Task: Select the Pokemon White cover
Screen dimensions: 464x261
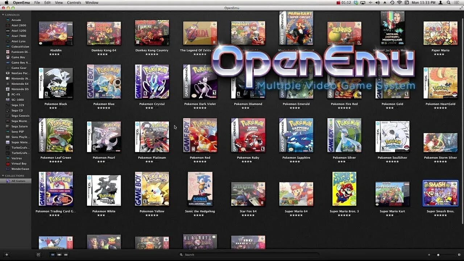Action: [104, 191]
